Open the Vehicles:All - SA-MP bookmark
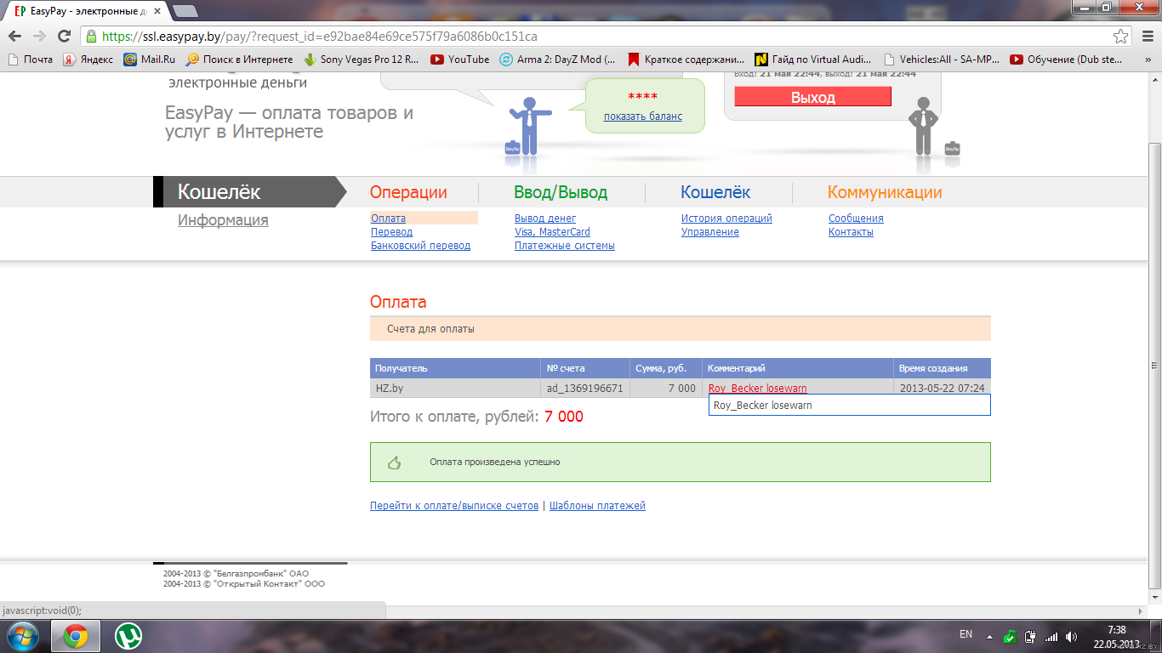 (x=942, y=60)
